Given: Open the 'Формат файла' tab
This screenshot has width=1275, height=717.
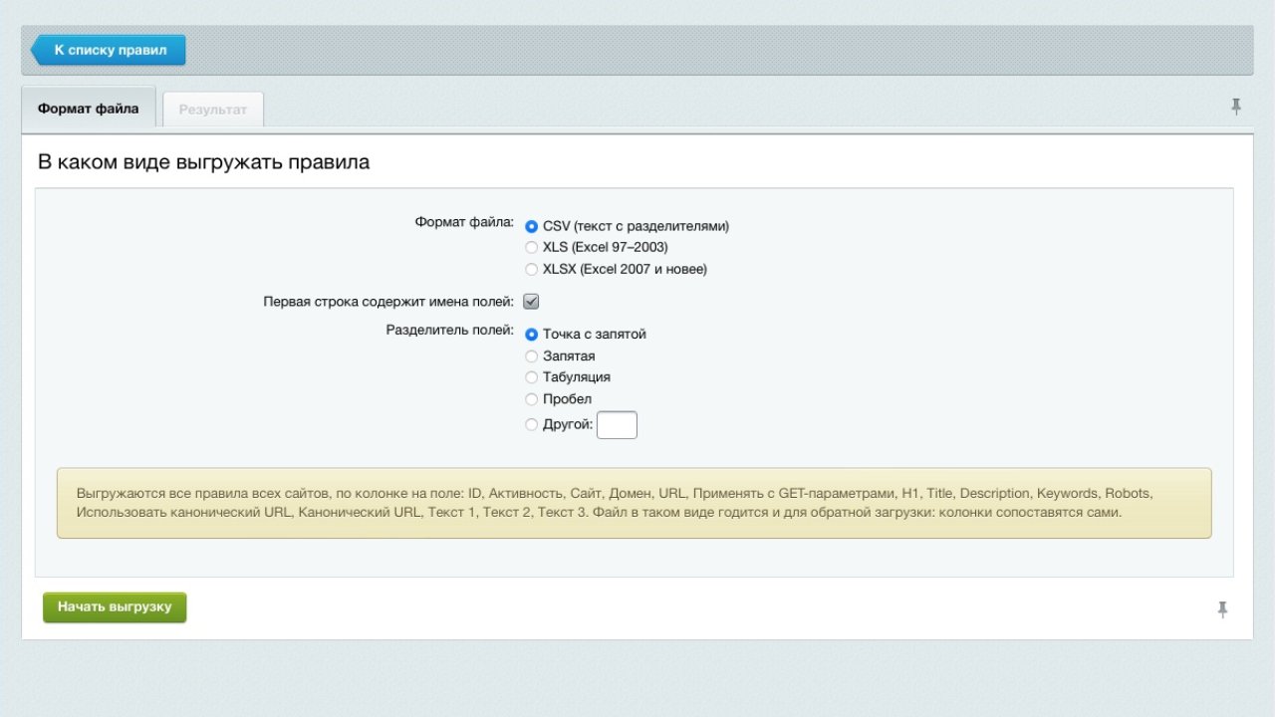Looking at the screenshot, I should 89,109.
